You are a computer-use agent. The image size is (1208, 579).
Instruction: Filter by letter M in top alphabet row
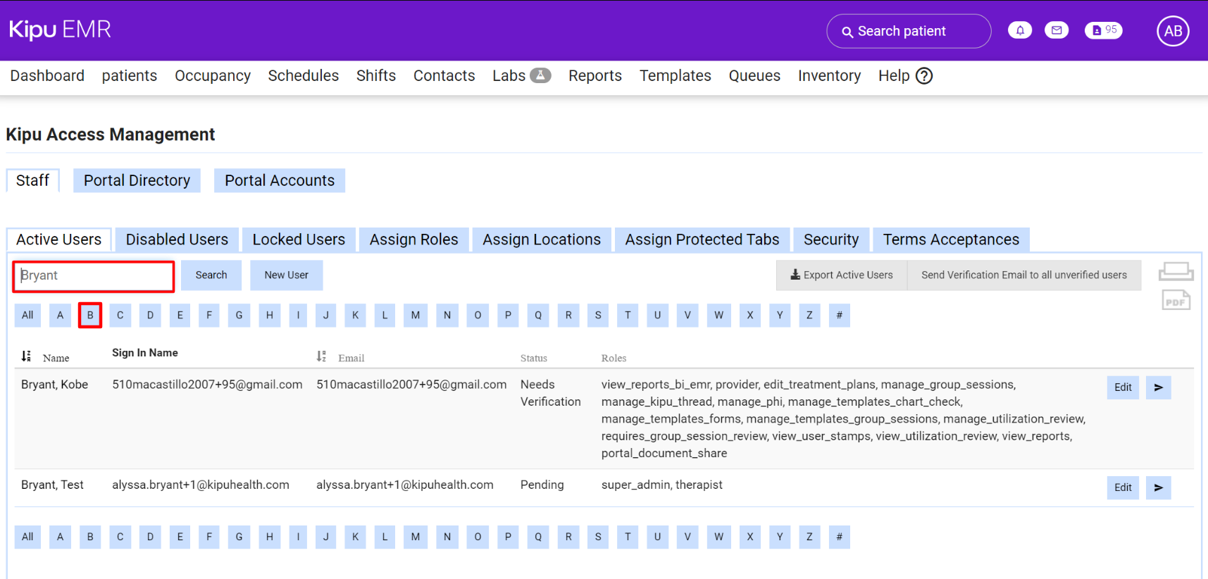tap(415, 315)
